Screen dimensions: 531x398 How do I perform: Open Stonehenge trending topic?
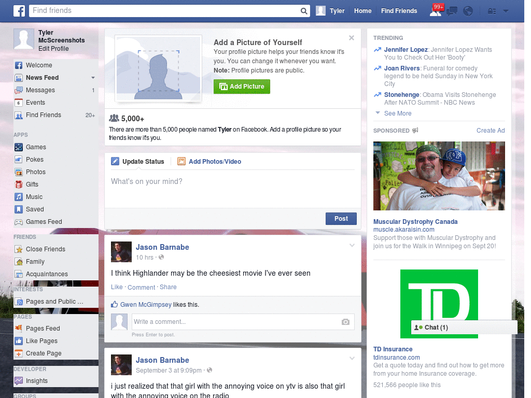402,95
